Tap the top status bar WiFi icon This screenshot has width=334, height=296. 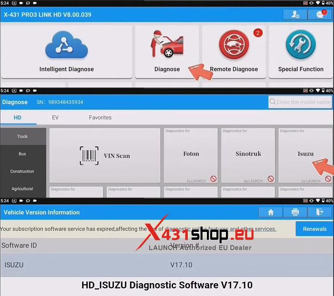[317, 3]
